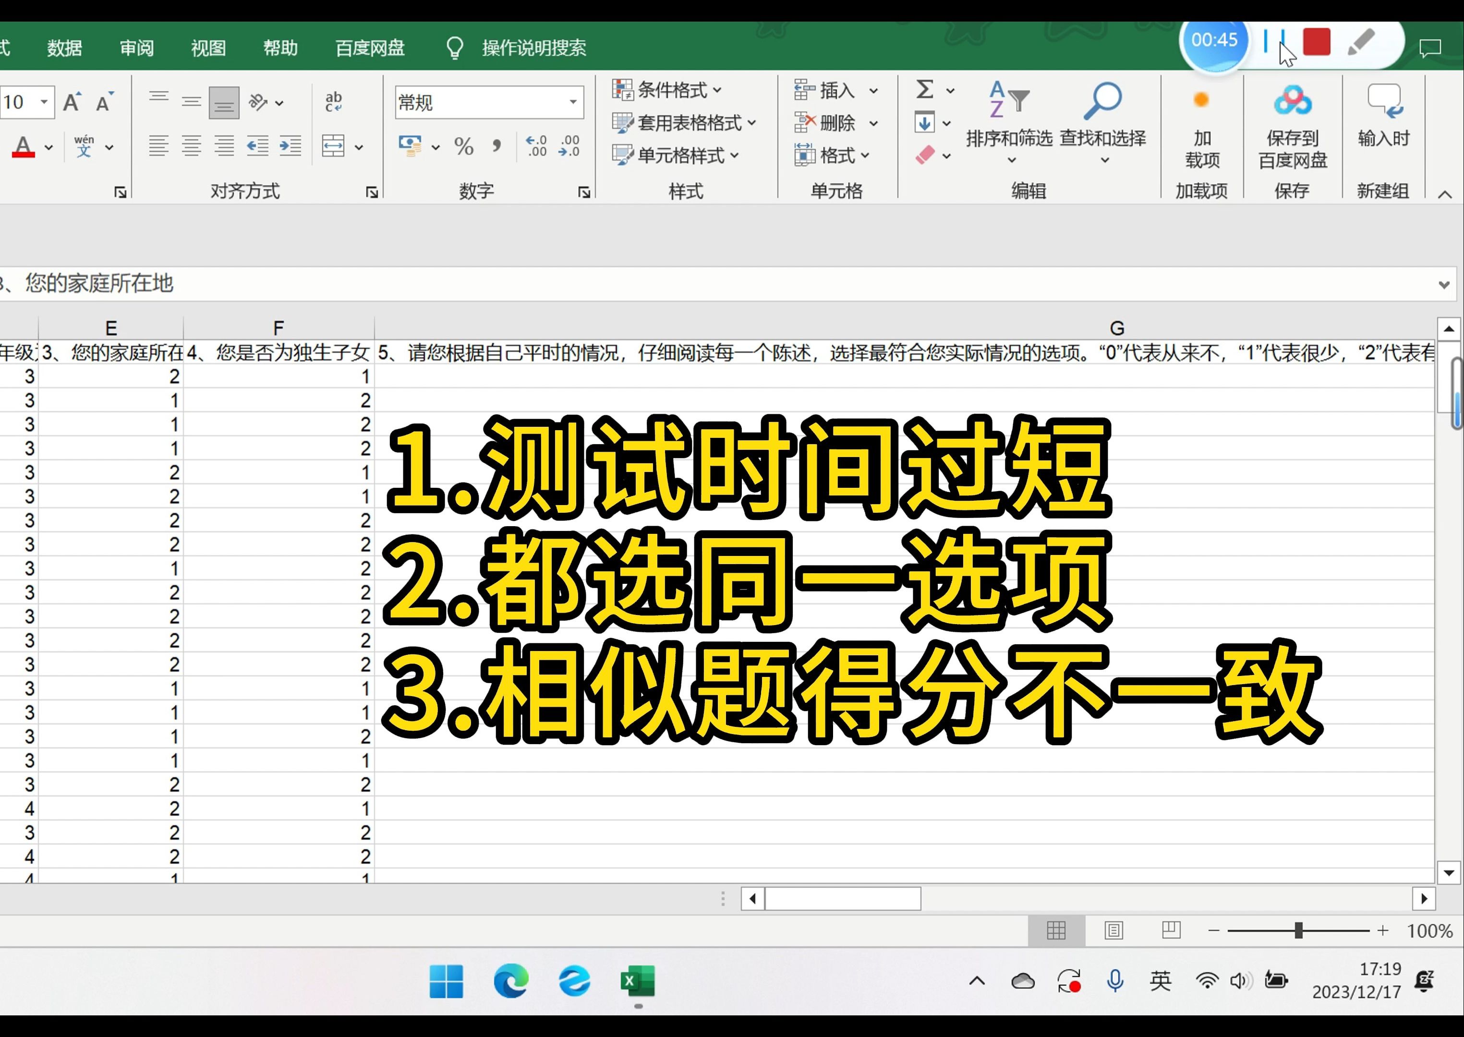Click the Increase Decimal icon
This screenshot has height=1037, width=1464.
pos(536,146)
